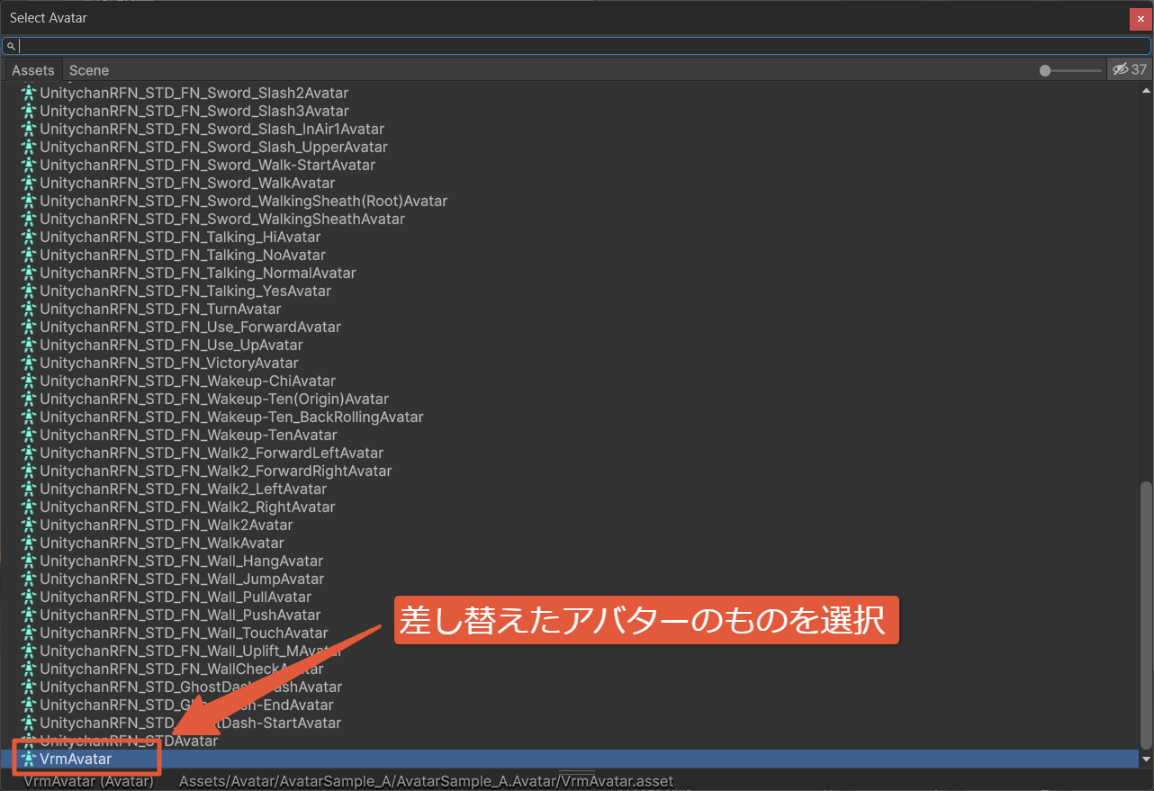Select UnitychanRFN_STD_FN_Wall_PullAvatar
This screenshot has width=1154, height=791.
(176, 597)
